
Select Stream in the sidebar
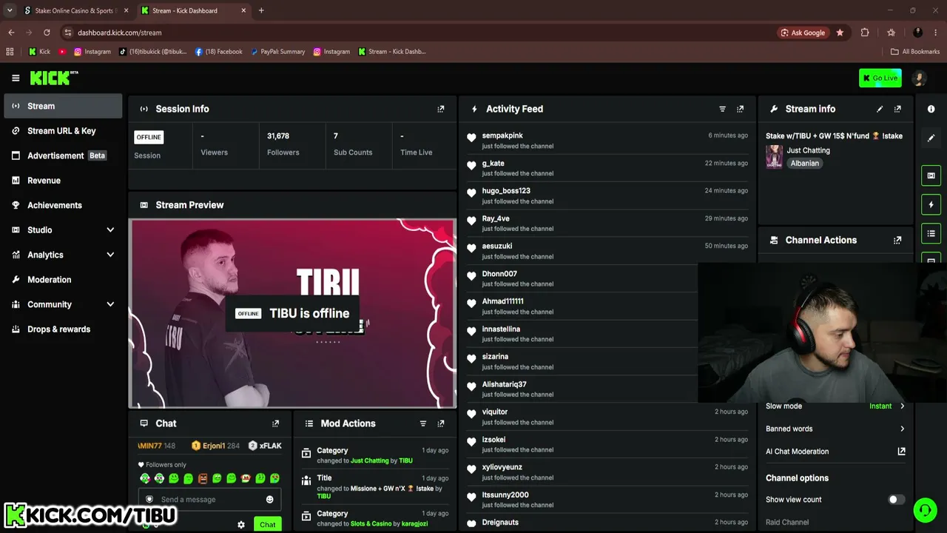pos(63,106)
